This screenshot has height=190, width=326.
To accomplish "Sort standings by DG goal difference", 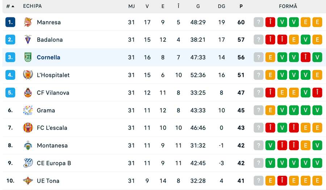I will click(222, 6).
